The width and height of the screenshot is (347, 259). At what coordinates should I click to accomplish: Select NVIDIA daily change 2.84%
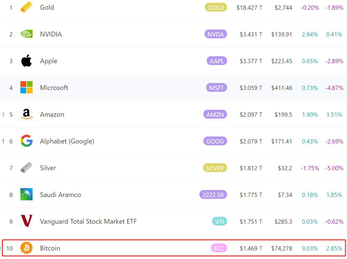coord(310,34)
